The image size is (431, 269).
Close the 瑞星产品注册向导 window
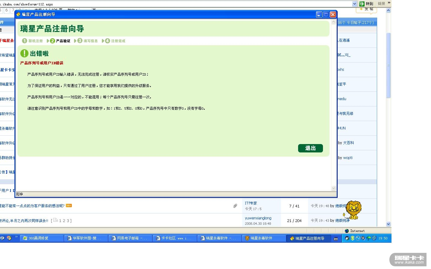point(333,14)
